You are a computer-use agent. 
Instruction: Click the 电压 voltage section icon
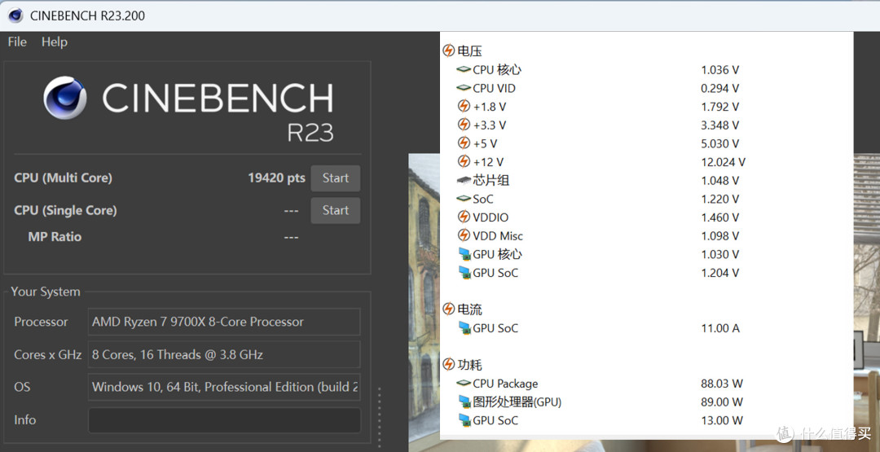[x=448, y=51]
